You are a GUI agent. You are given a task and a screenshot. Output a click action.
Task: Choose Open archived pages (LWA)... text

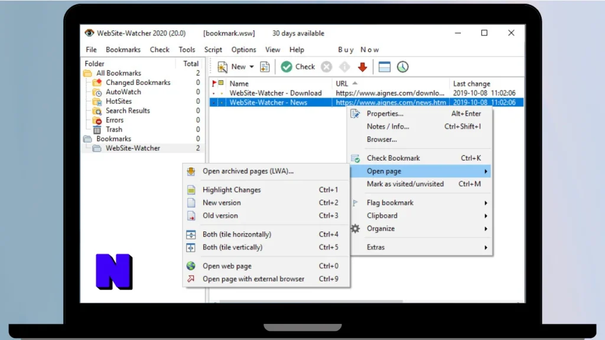(x=248, y=171)
